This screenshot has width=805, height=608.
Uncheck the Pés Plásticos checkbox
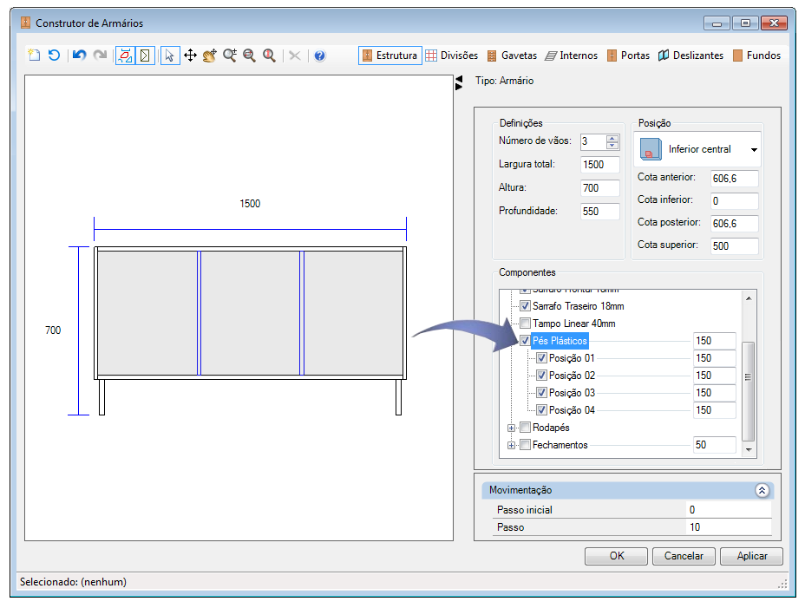pyautogui.click(x=525, y=341)
